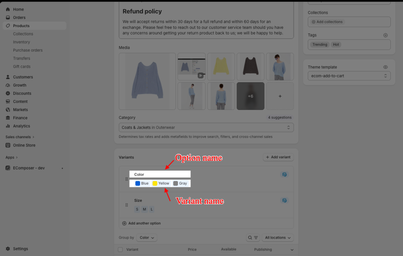The image size is (403, 256).
Task: Click the drag handle beside Color option
Action: (x=126, y=179)
